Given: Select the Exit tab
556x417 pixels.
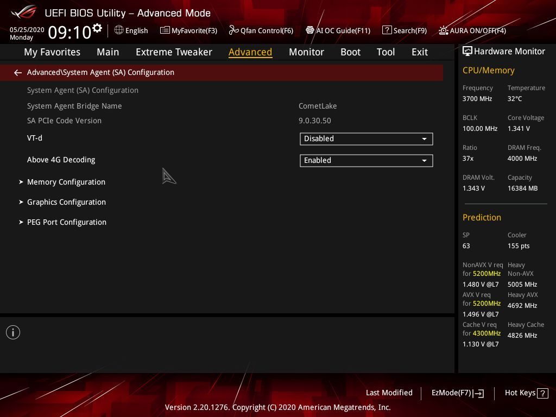Looking at the screenshot, I should [420, 52].
